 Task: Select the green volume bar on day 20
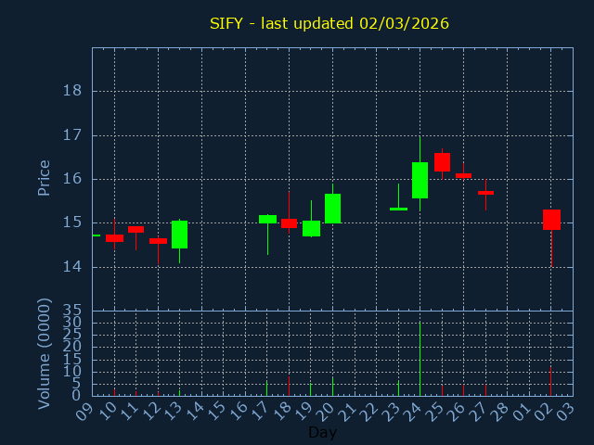(x=332, y=386)
